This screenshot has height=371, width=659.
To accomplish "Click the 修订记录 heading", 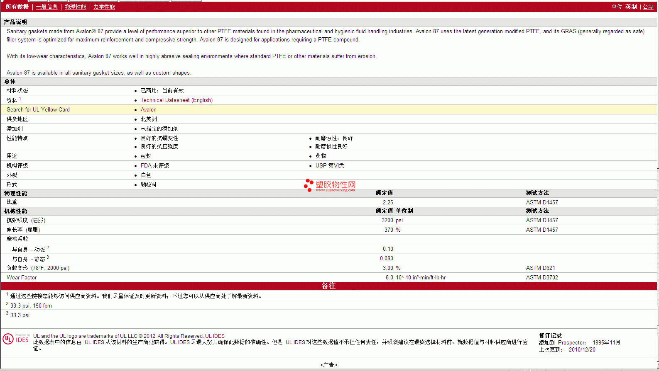I will pos(550,335).
